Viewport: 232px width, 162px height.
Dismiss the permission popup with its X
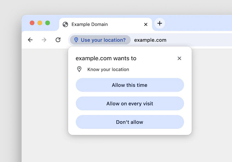pyautogui.click(x=179, y=58)
